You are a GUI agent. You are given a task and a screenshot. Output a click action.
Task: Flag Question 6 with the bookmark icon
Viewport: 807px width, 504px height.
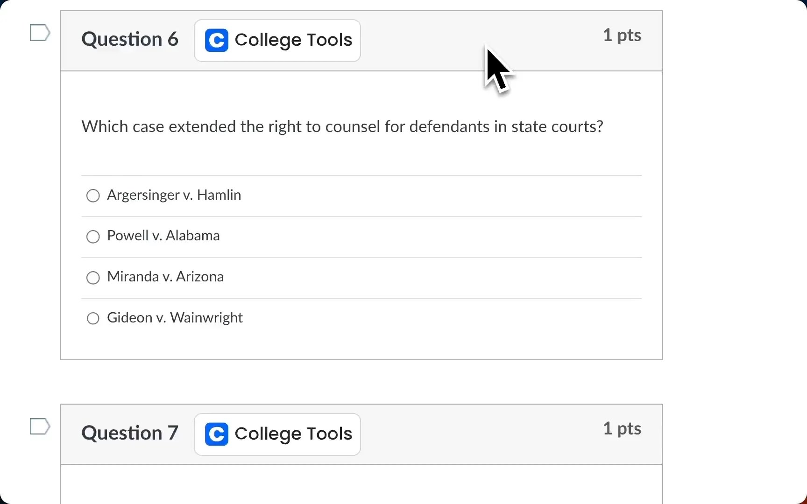click(x=40, y=33)
